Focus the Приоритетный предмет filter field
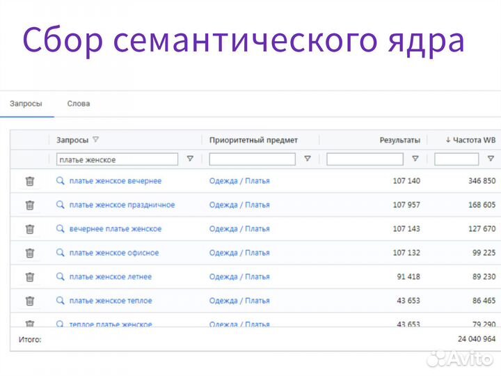 pos(252,159)
